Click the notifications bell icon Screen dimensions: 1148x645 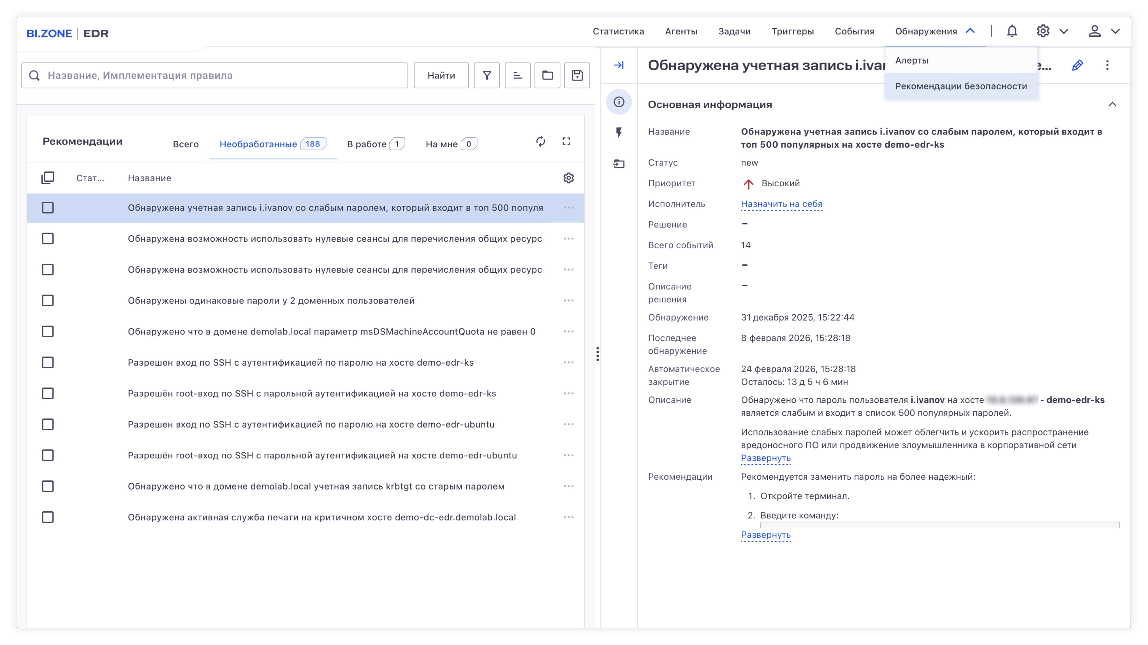1012,31
